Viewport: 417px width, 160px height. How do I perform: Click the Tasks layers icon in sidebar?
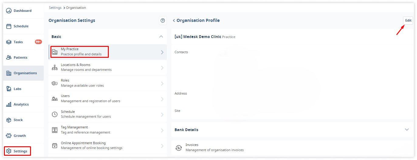[9, 42]
